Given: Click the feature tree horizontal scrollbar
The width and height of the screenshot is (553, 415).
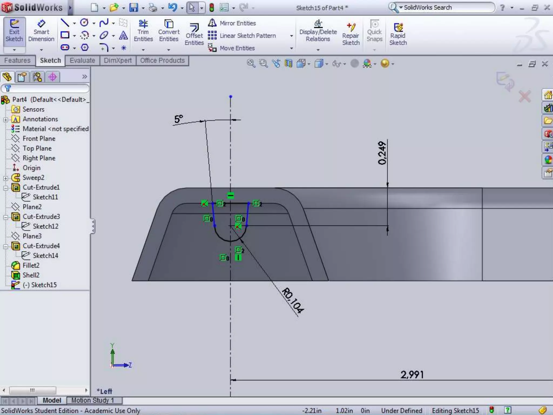Looking at the screenshot, I should coord(32,390).
